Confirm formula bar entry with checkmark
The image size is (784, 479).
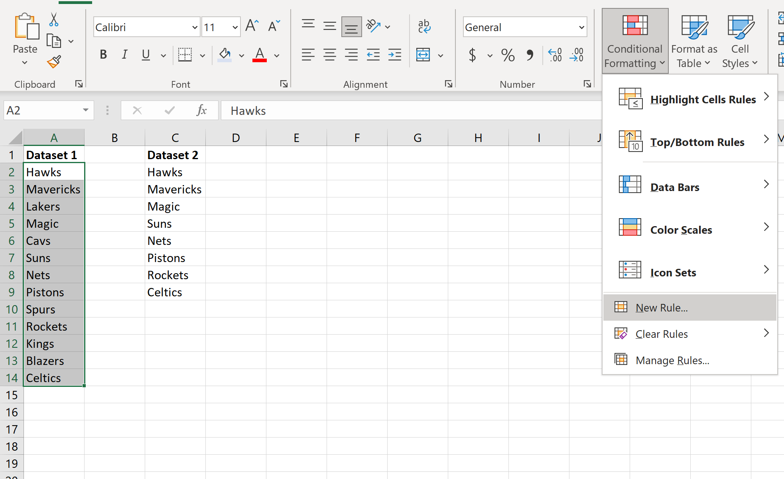coord(169,110)
